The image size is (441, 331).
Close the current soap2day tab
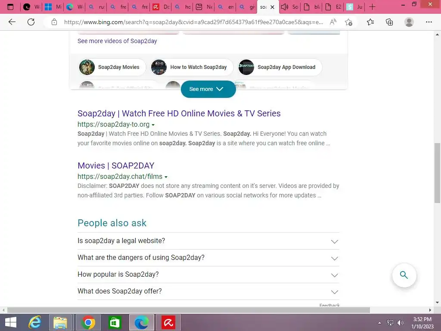(272, 7)
